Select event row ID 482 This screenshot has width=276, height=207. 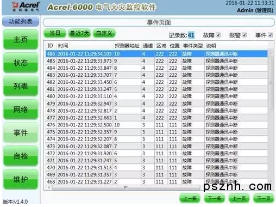pos(156,82)
